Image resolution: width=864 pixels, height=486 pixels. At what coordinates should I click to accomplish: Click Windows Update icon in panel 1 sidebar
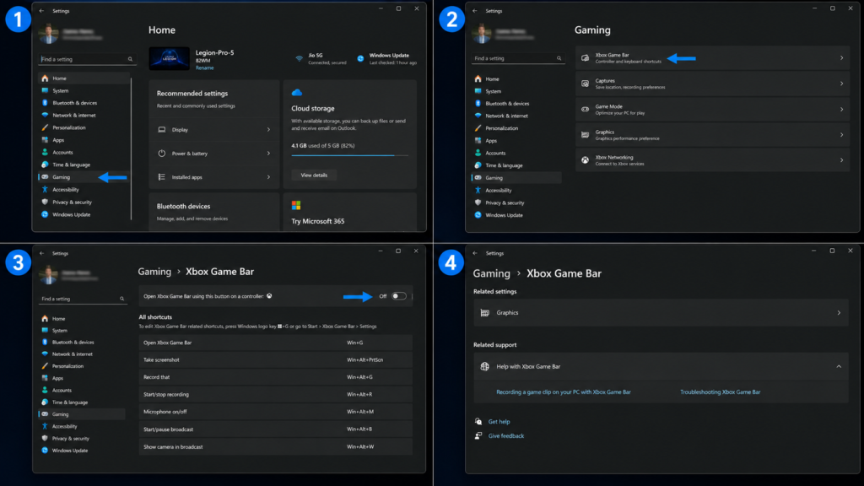tap(46, 214)
